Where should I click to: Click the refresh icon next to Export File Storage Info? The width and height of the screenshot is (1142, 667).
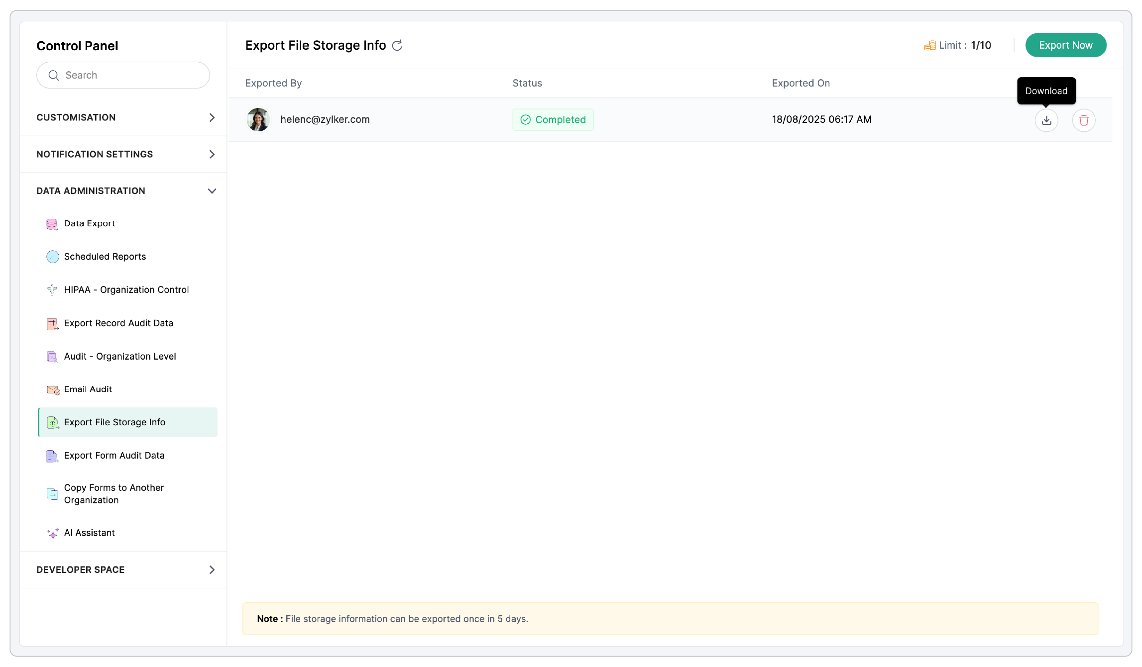[x=397, y=45]
